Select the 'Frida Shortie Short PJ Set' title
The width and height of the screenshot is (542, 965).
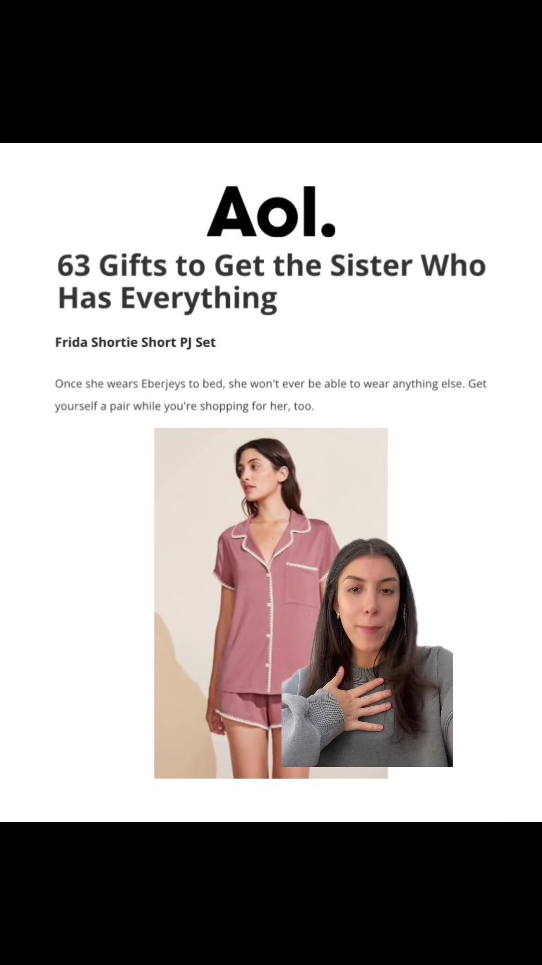[135, 342]
